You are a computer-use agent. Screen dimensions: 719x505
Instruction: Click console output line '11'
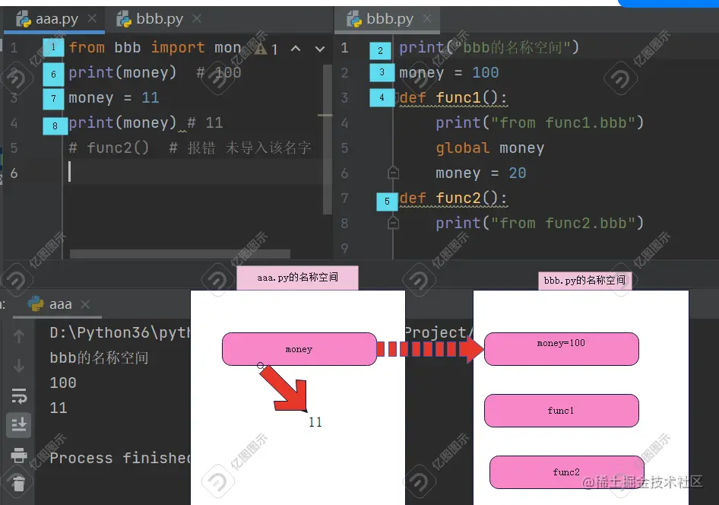[59, 408]
